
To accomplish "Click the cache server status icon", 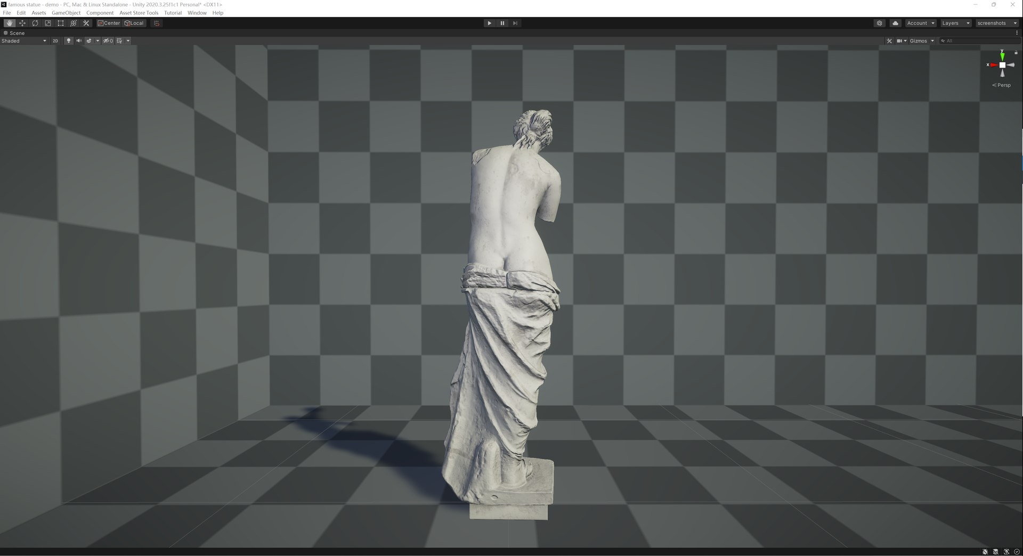I will pyautogui.click(x=996, y=552).
